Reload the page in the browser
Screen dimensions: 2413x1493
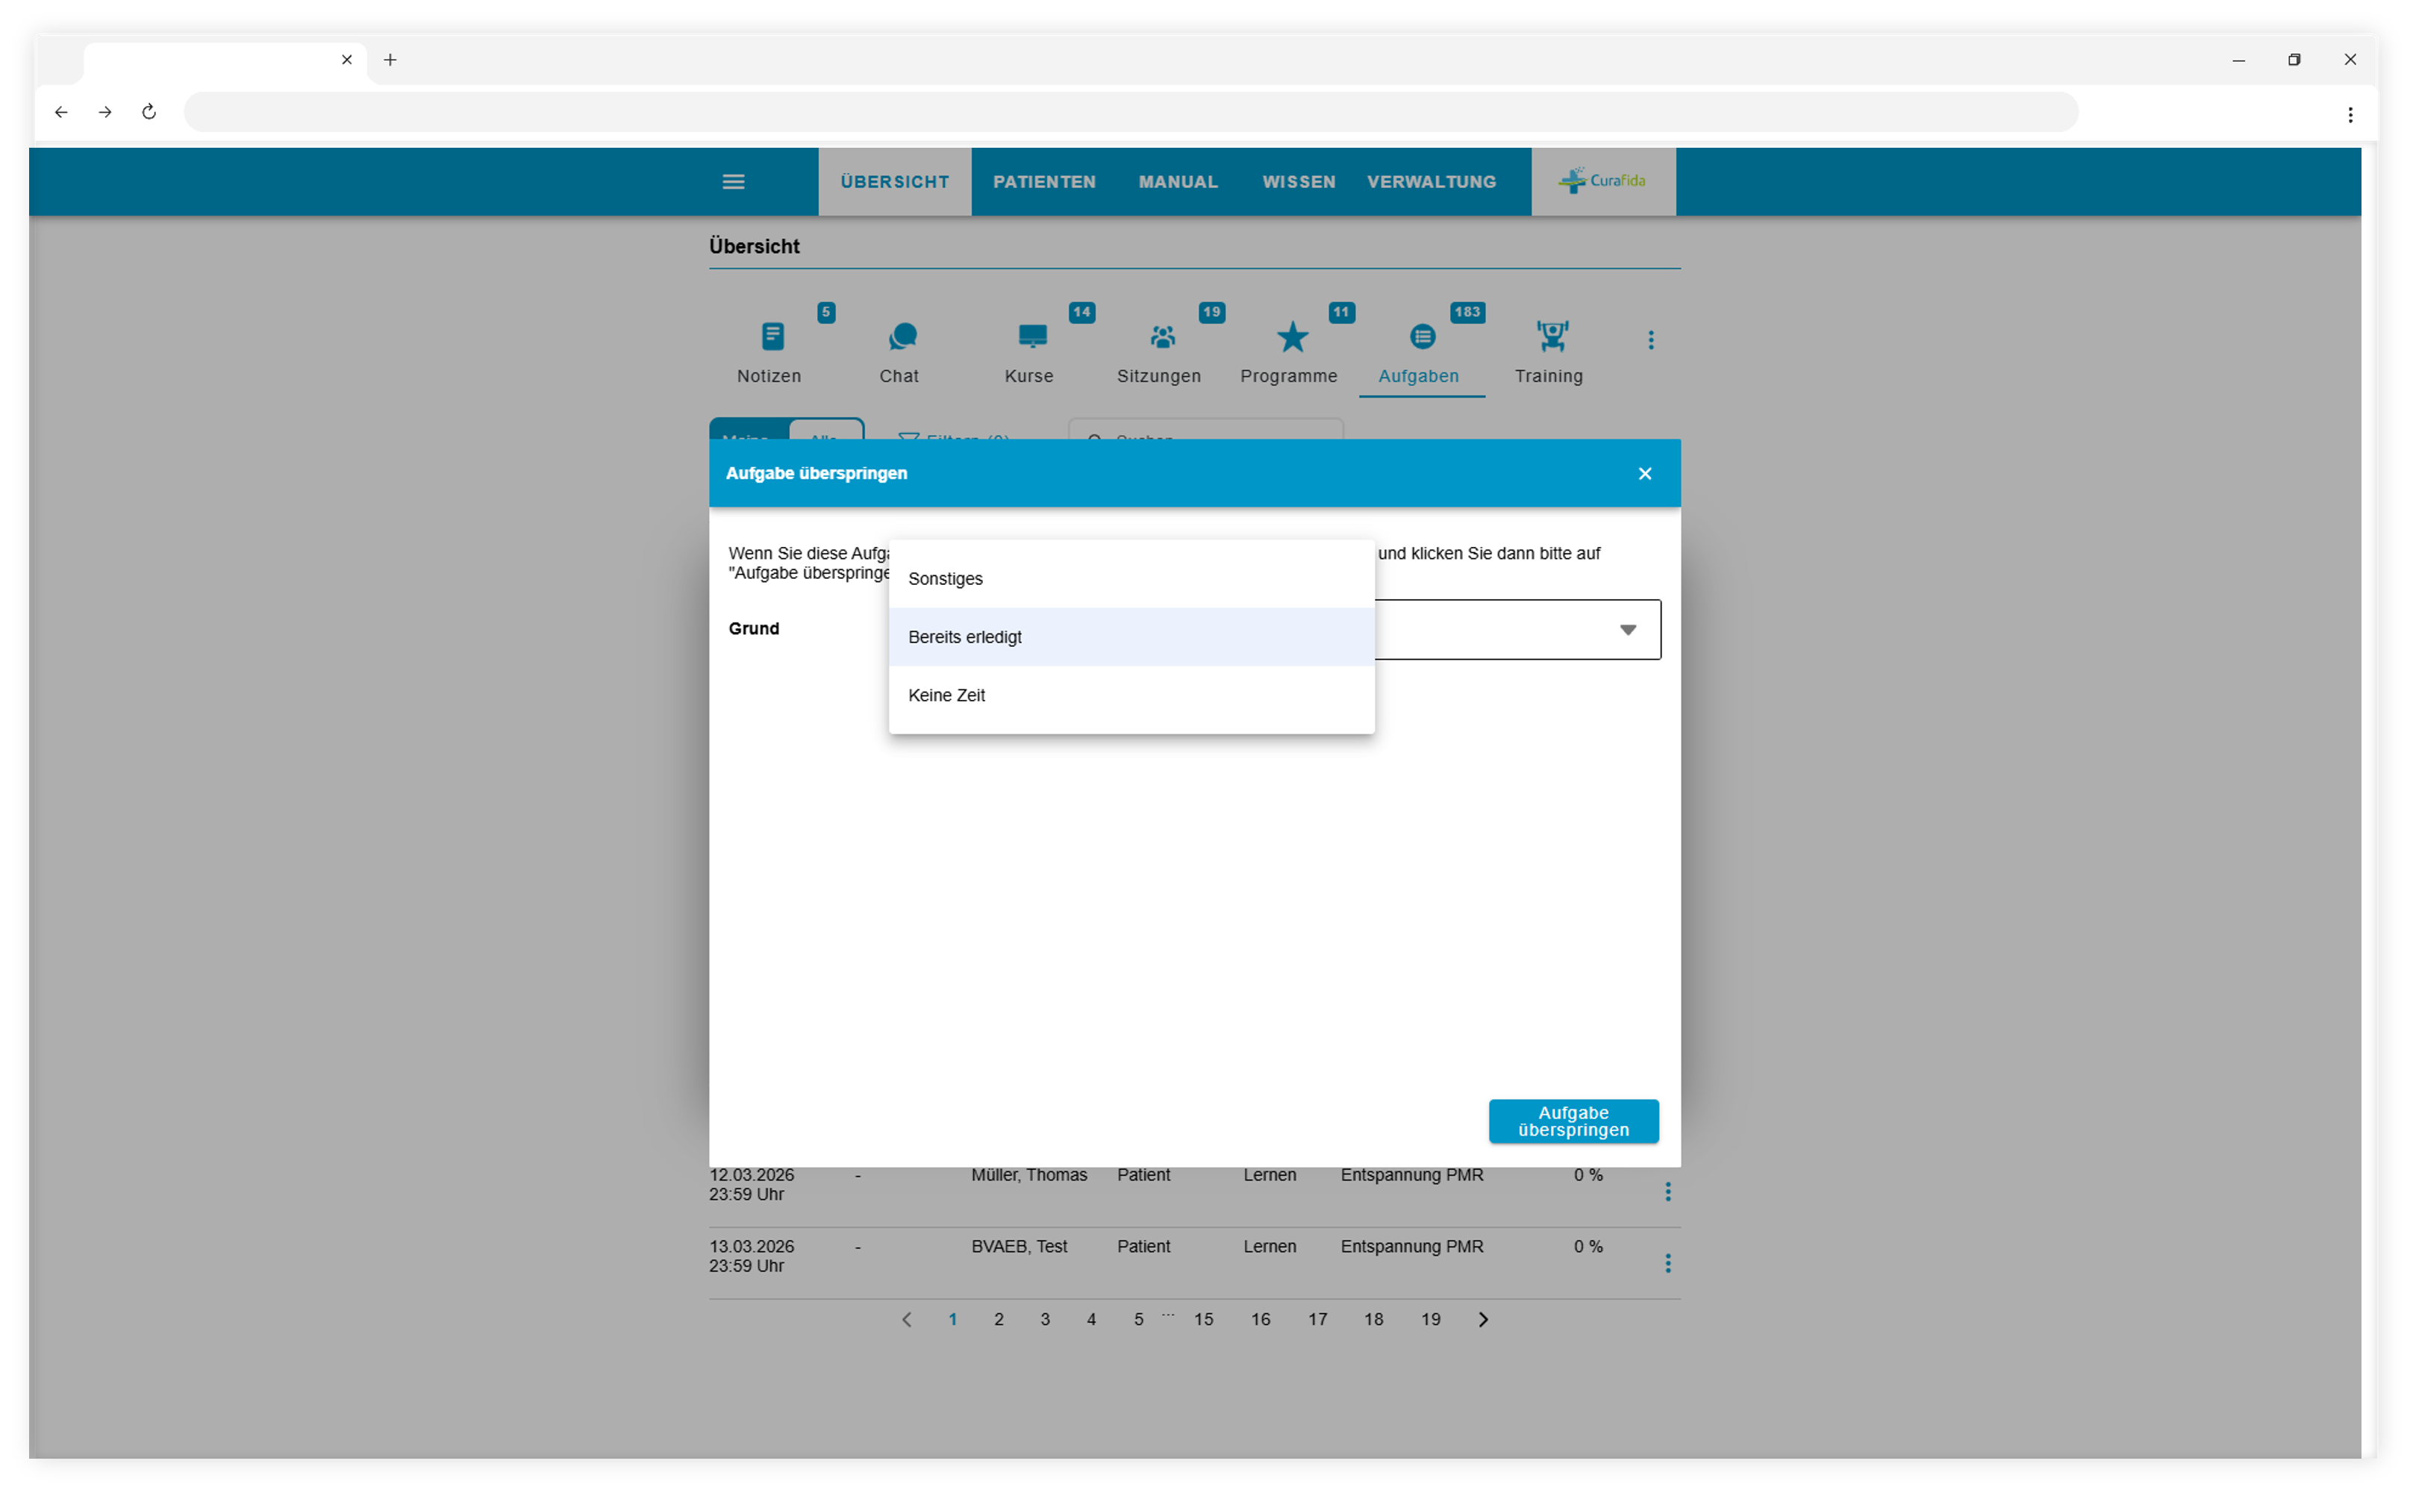pos(149,112)
